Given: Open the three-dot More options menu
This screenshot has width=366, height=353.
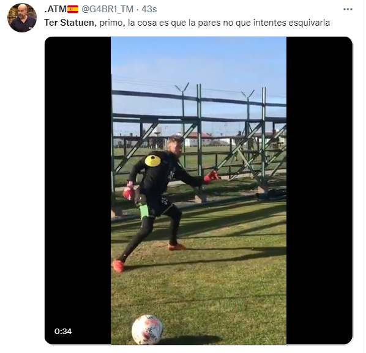Looking at the screenshot, I should coord(348,9).
